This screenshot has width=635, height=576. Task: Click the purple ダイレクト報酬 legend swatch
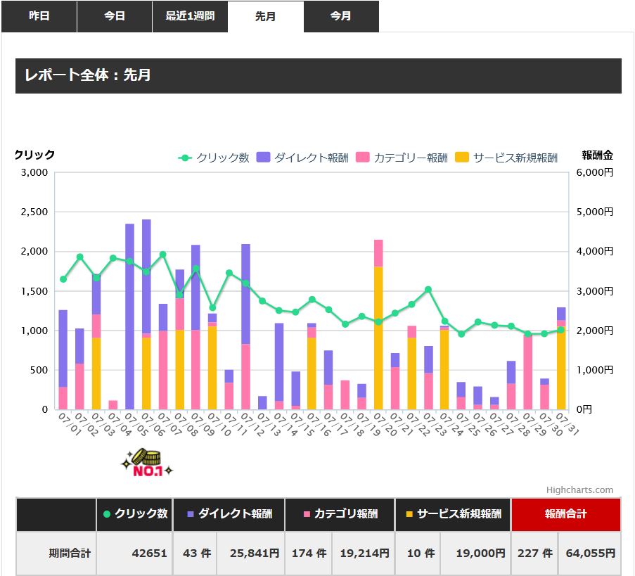point(263,157)
